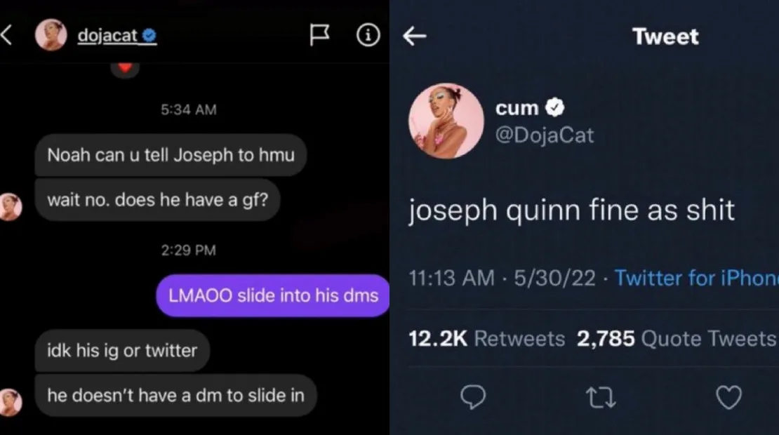Tap the flag icon in chat header

tap(320, 36)
